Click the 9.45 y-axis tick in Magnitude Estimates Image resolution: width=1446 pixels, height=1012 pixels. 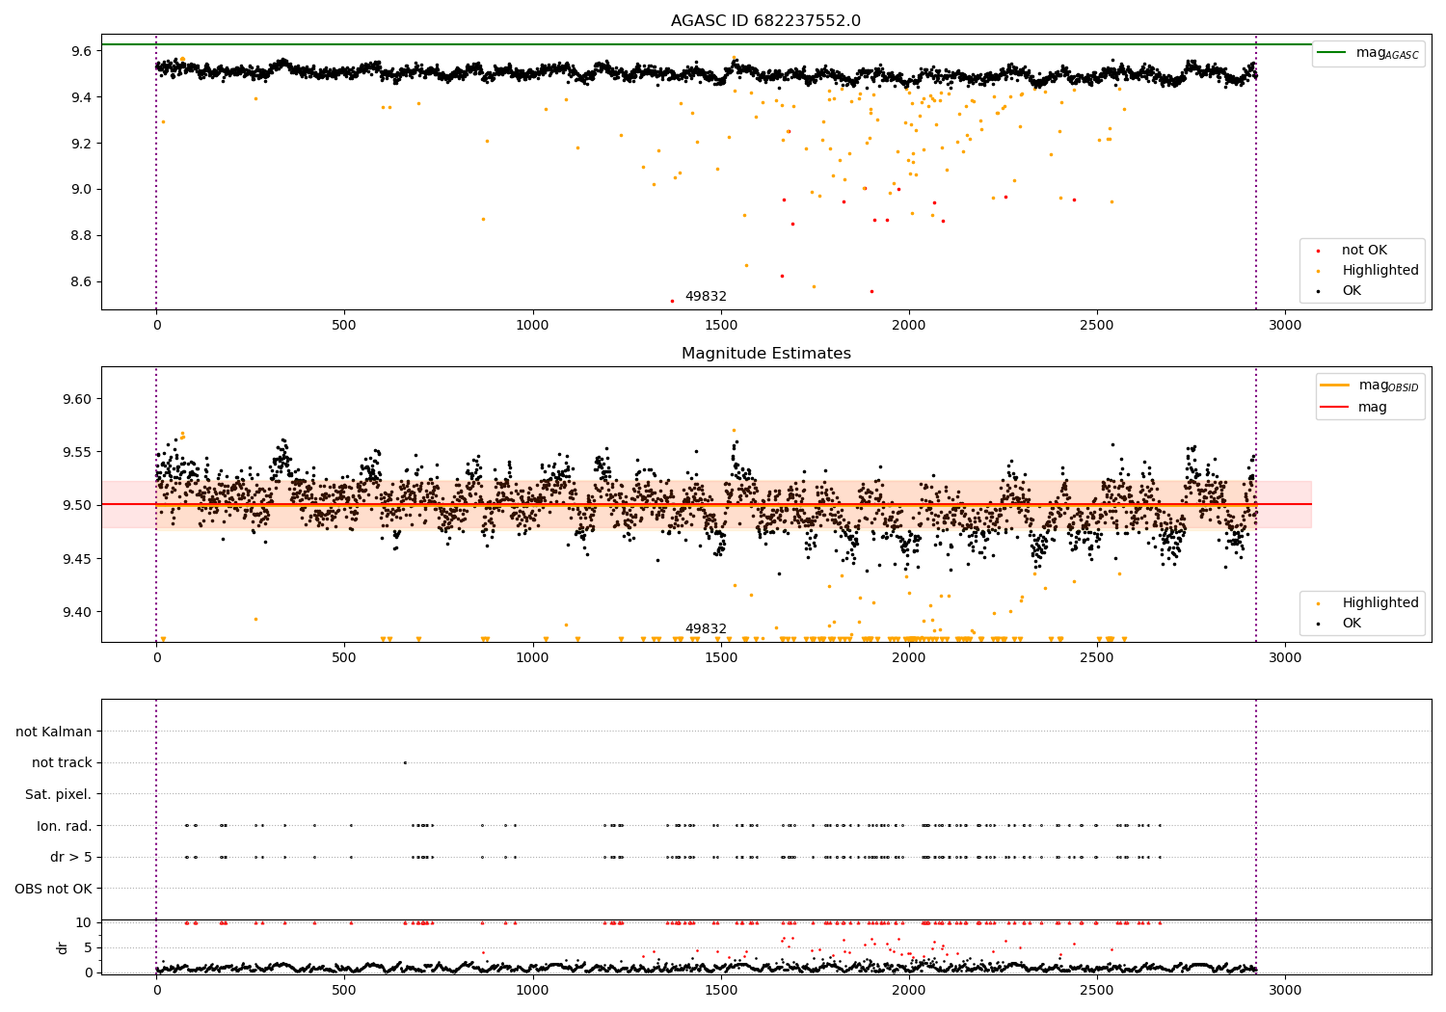point(78,559)
